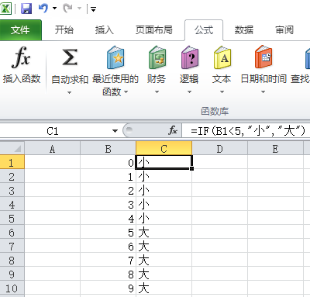This screenshot has width=310, height=297.
Task: Click into the formula bar IF formula
Action: tap(246, 131)
